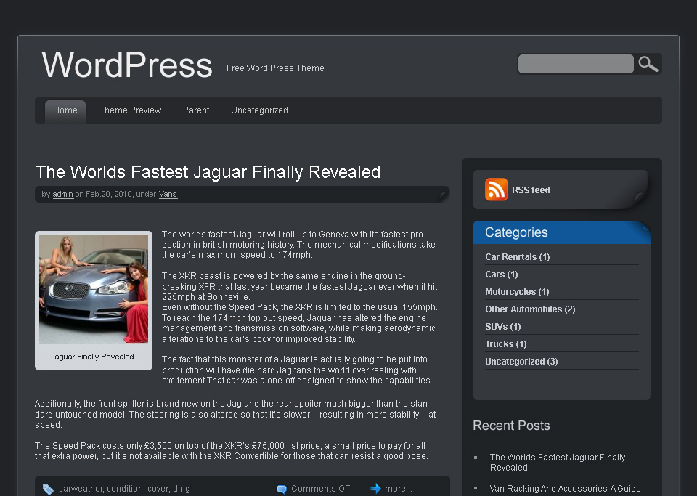697x496 pixels.
Task: Click the orange RSS feed icon
Action: (x=496, y=190)
